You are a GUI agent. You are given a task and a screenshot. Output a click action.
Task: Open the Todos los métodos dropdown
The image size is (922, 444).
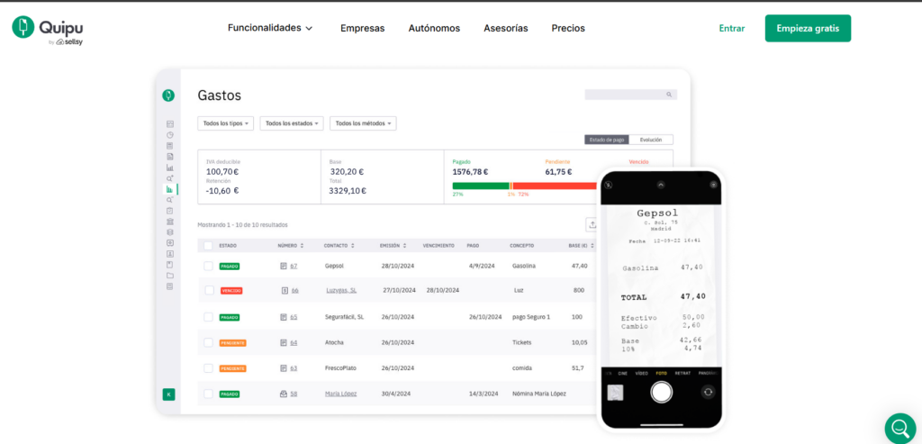click(364, 123)
